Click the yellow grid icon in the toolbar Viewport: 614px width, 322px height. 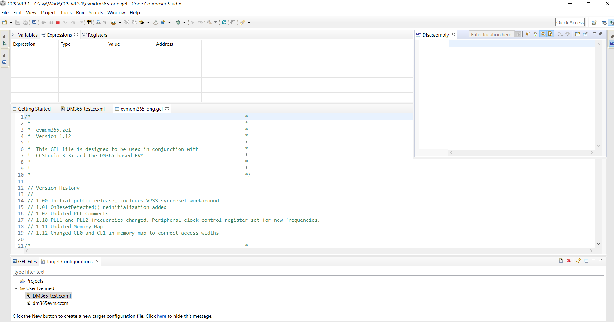click(89, 22)
